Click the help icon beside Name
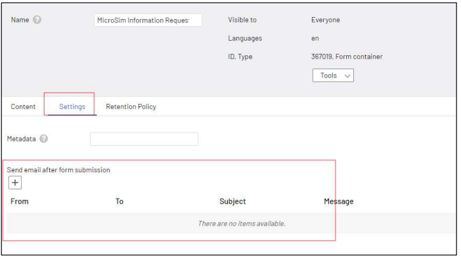The height and width of the screenshot is (259, 461). [x=37, y=20]
